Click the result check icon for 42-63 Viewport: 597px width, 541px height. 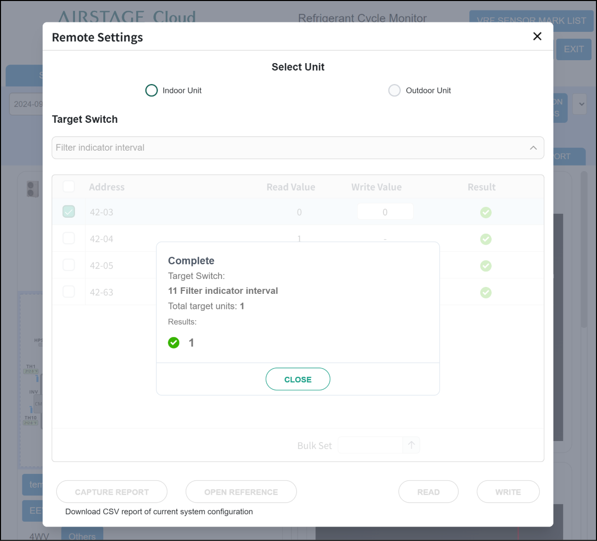[x=486, y=292]
